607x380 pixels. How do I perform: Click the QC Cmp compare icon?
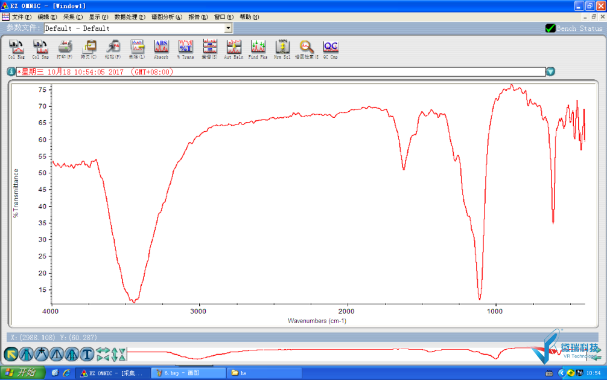(331, 49)
